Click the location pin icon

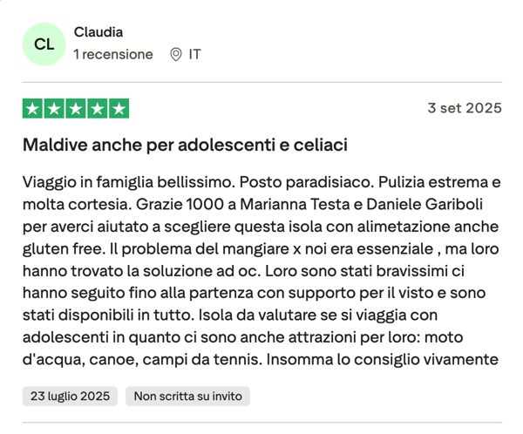(175, 54)
